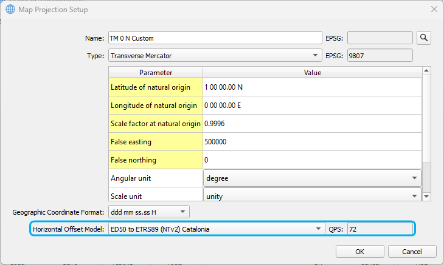
Task: Click the Cancel button
Action: coord(413,251)
